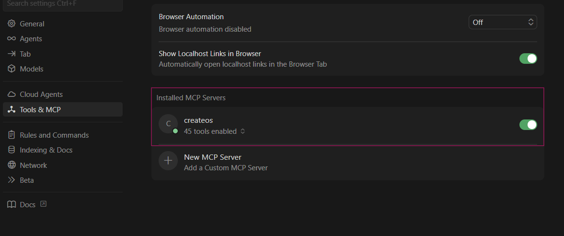
Task: Click Add a Custom MCP Server
Action: (x=226, y=168)
